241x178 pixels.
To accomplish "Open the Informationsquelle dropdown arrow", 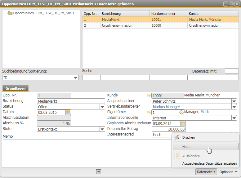I will tap(234, 118).
